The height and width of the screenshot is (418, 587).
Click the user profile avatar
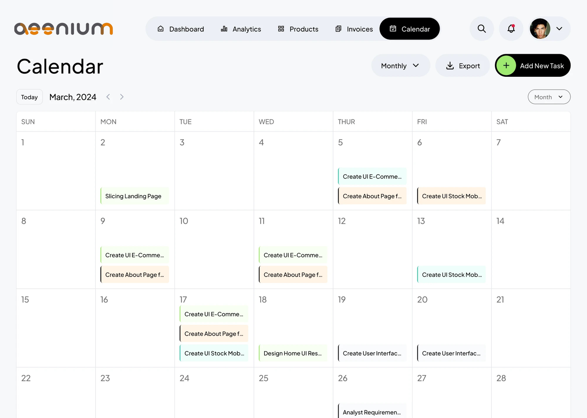[x=540, y=29]
